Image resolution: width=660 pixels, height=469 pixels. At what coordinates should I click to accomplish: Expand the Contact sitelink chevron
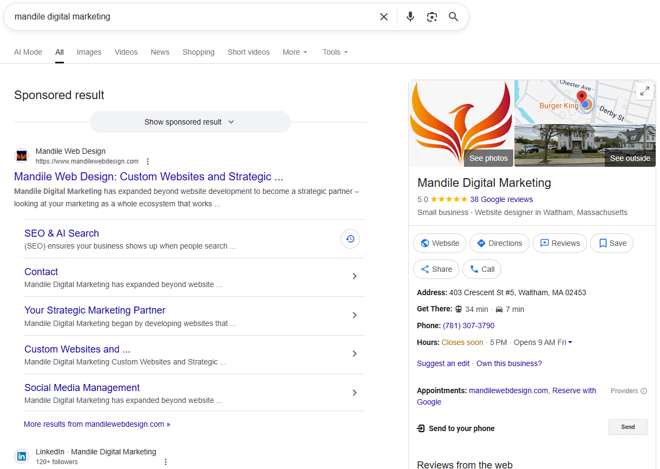pyautogui.click(x=355, y=276)
